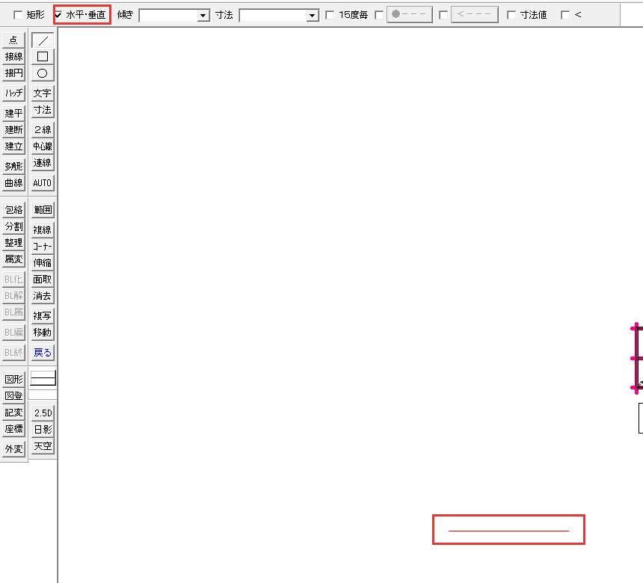Open the 傾き dropdown list
This screenshot has width=643, height=583.
click(x=203, y=16)
